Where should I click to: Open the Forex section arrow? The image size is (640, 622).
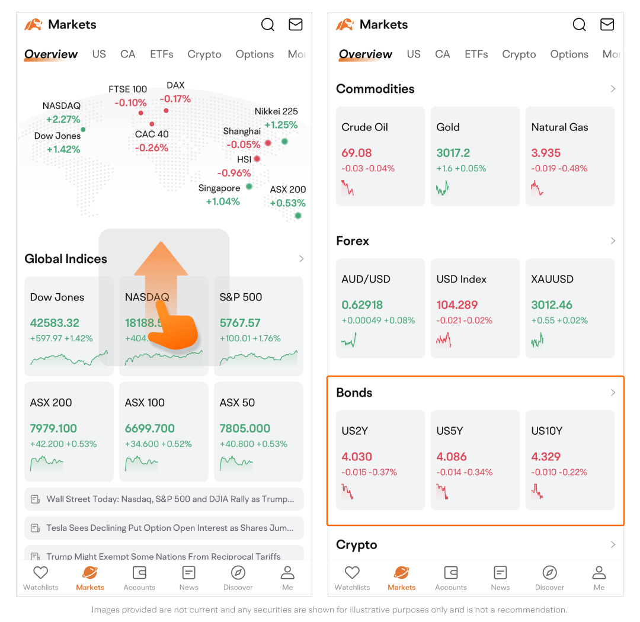[613, 241]
